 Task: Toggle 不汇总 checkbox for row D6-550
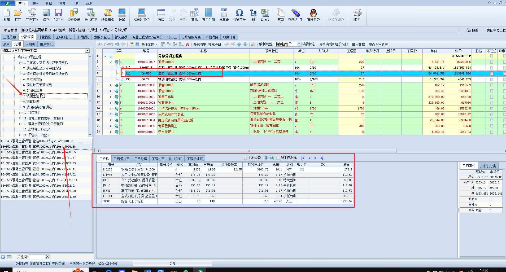(x=491, y=73)
